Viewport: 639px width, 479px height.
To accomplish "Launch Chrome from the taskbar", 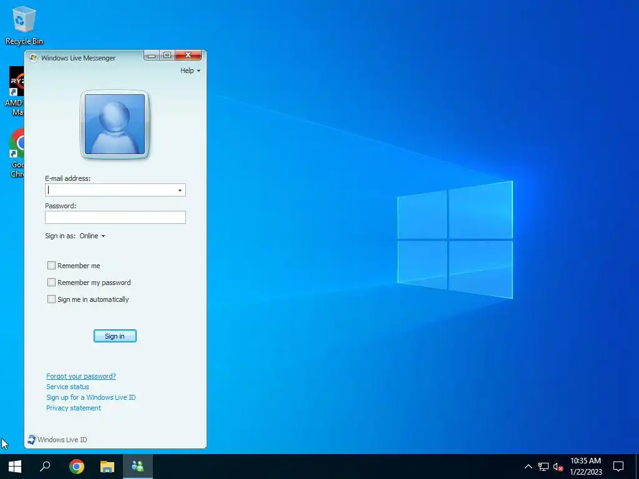I will coord(76,467).
